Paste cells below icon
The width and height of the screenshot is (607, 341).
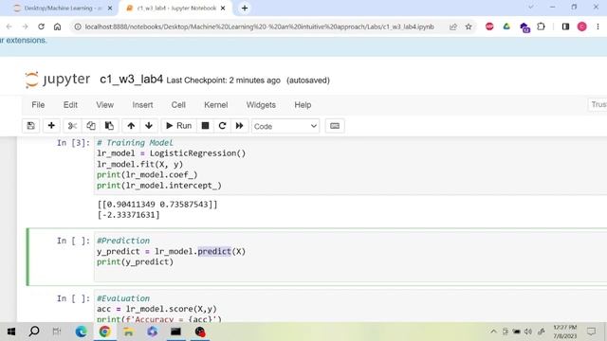click(x=109, y=126)
